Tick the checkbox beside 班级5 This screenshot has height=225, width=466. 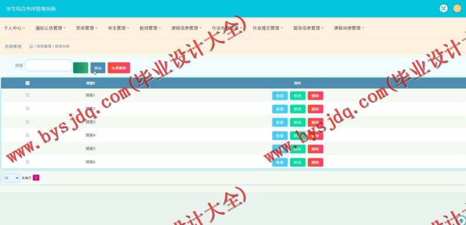coord(28,148)
